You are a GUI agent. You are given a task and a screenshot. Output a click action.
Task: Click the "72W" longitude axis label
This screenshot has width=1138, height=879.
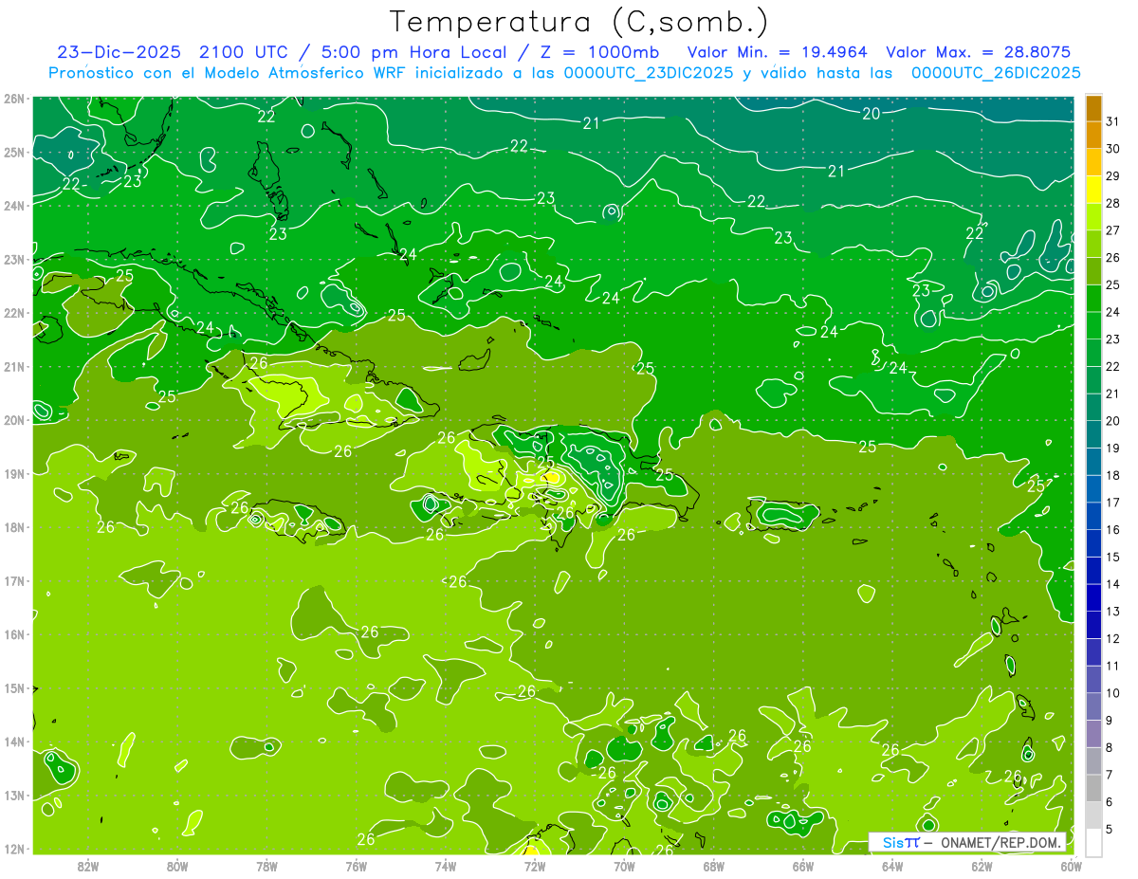click(535, 866)
